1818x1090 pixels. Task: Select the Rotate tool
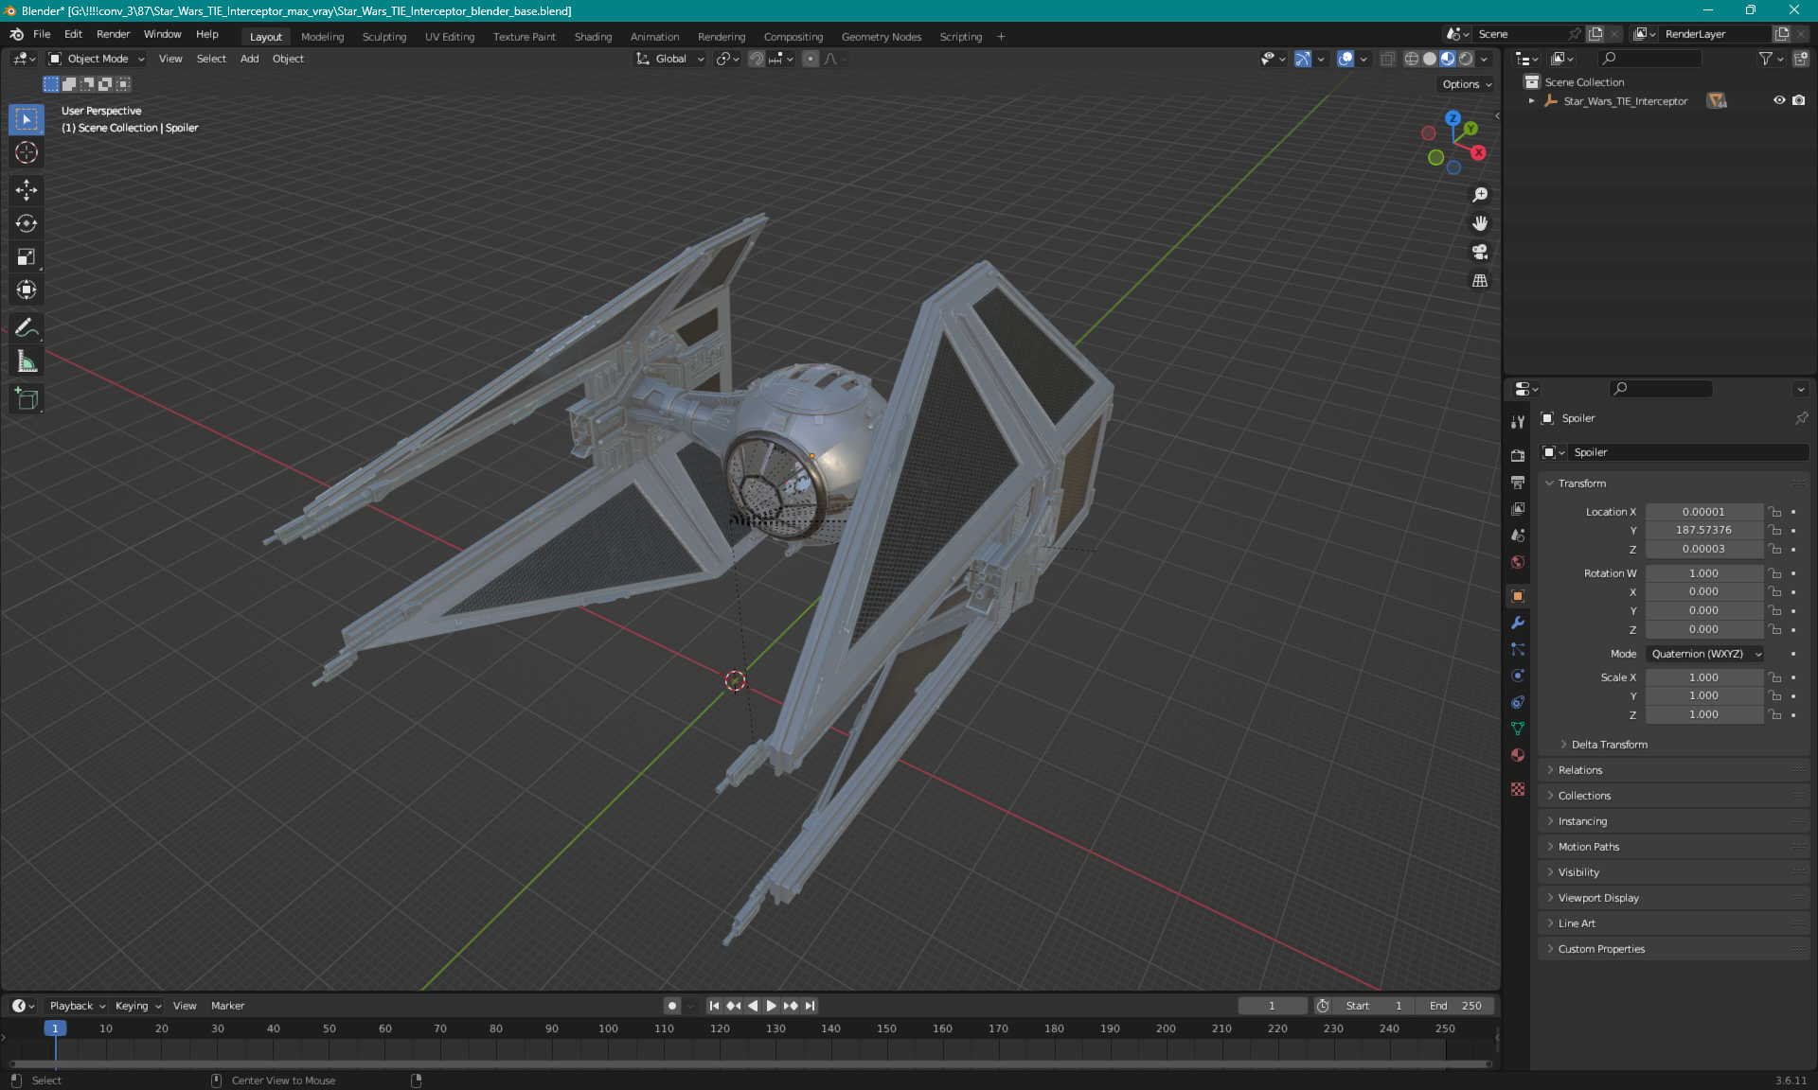point(27,223)
